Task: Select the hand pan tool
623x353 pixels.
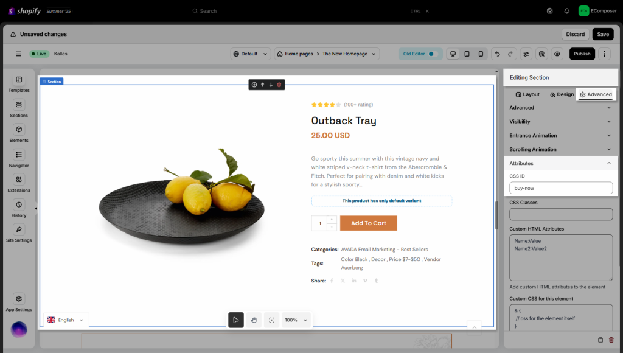Action: click(x=254, y=320)
